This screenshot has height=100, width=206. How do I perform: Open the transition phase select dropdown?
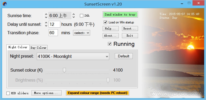81,33
